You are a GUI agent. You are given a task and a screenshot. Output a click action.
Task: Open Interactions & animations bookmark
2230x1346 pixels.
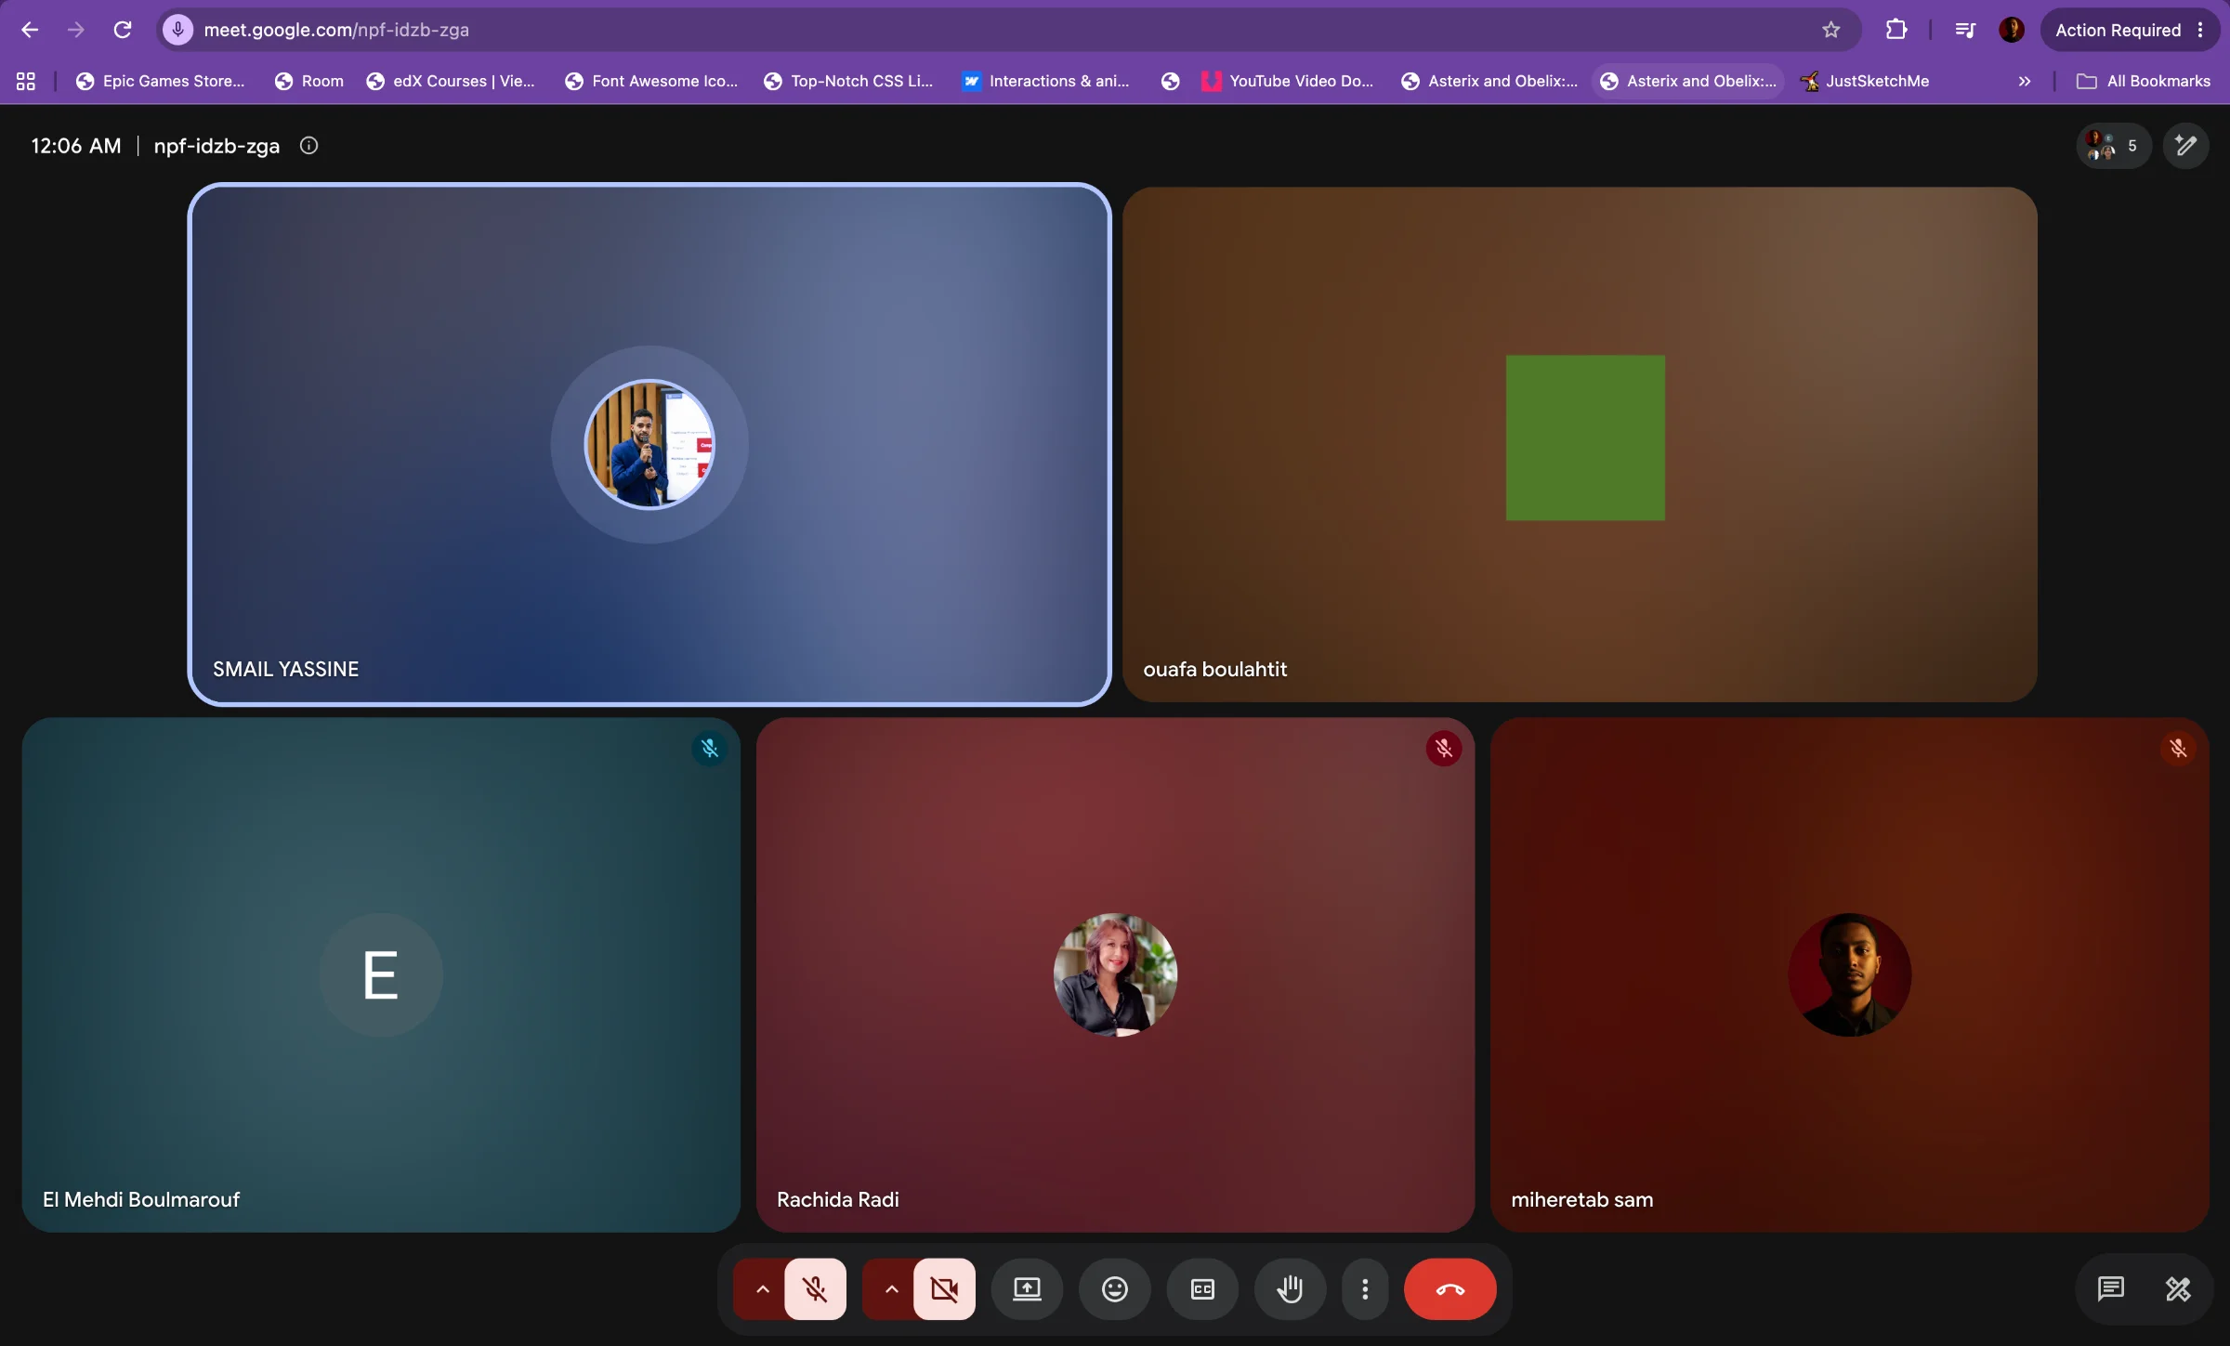[x=1046, y=81]
